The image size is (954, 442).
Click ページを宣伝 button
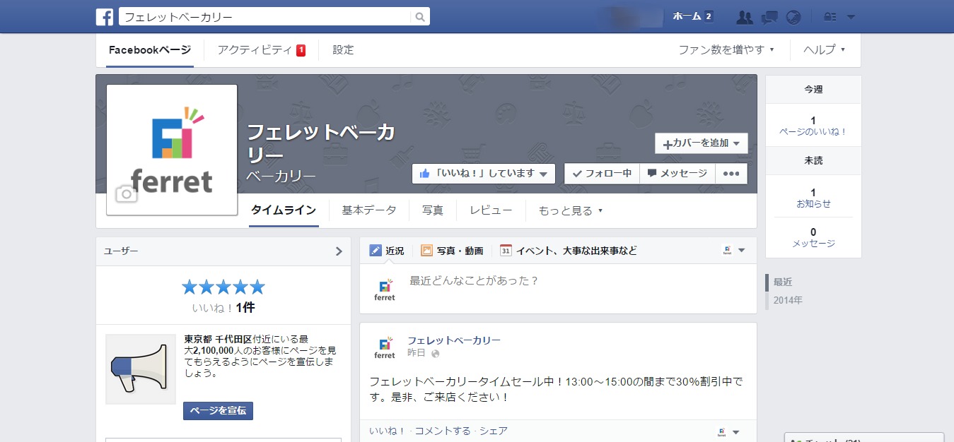[x=218, y=411]
